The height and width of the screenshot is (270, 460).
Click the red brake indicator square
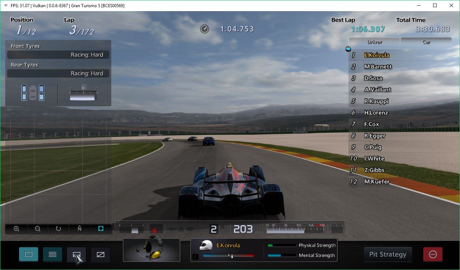pyautogui.click(x=154, y=230)
